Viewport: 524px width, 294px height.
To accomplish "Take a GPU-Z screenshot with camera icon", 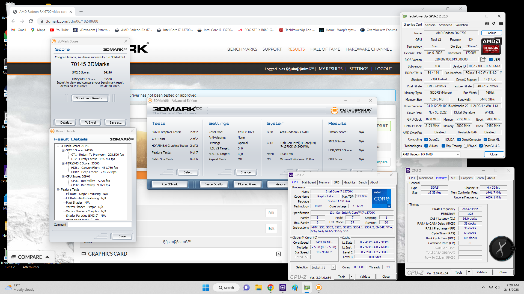I will click(x=487, y=24).
